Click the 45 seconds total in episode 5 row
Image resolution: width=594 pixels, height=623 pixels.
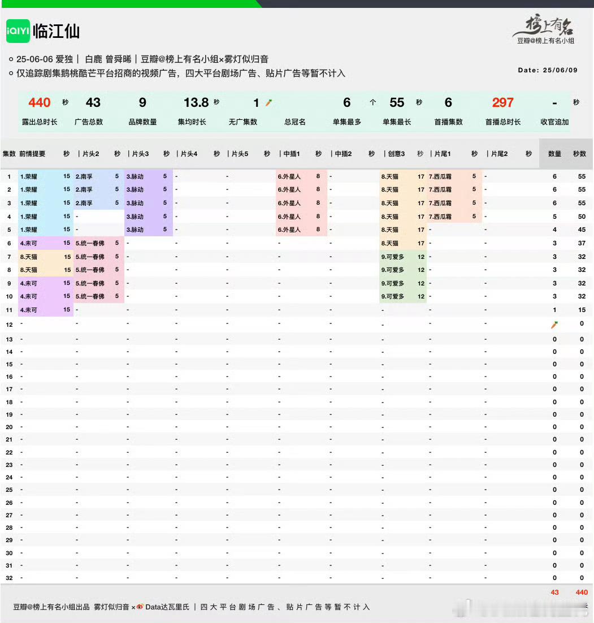click(582, 230)
